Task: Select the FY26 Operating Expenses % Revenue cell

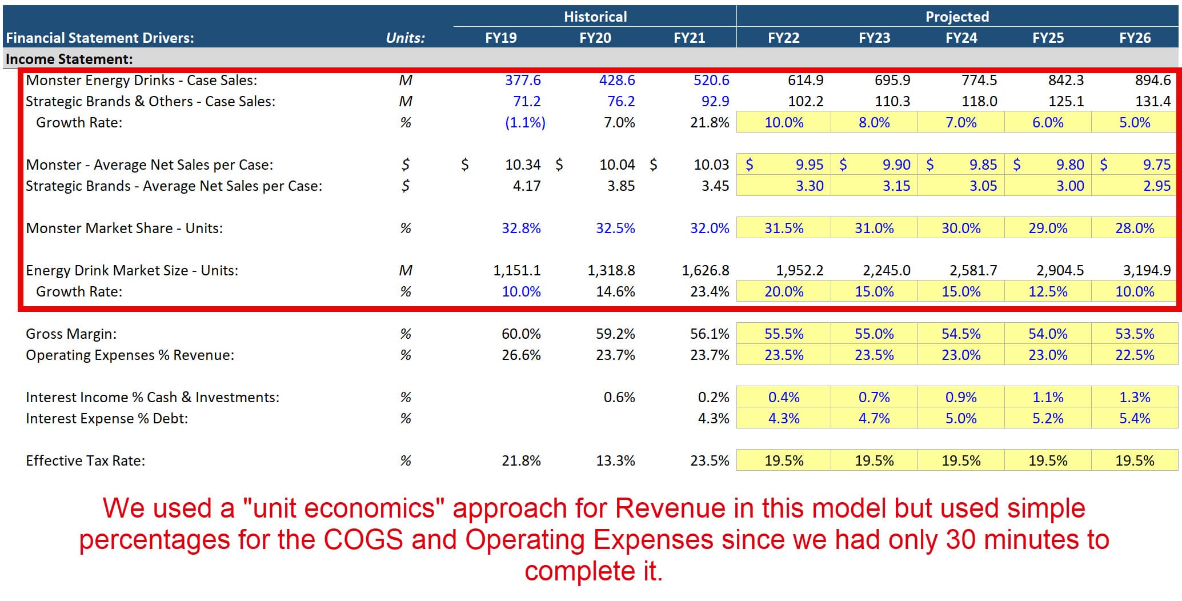Action: [1133, 354]
